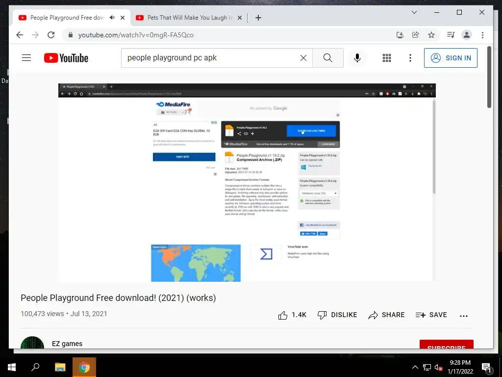Click the DISLIKE button
This screenshot has width=502, height=377.
pos(337,315)
